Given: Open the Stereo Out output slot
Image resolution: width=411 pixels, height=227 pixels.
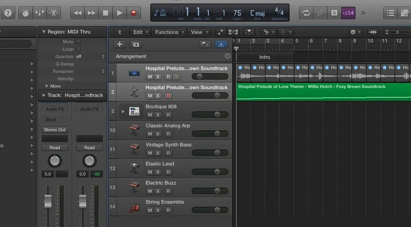Looking at the screenshot, I should click(x=55, y=130).
